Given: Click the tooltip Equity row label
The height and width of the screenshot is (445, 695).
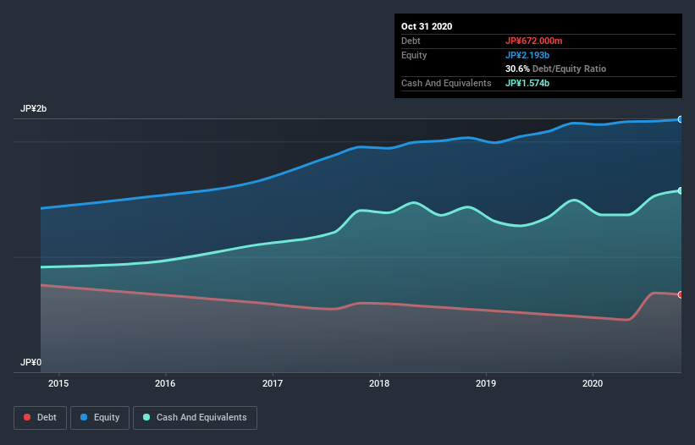Looking at the screenshot, I should tap(414, 55).
